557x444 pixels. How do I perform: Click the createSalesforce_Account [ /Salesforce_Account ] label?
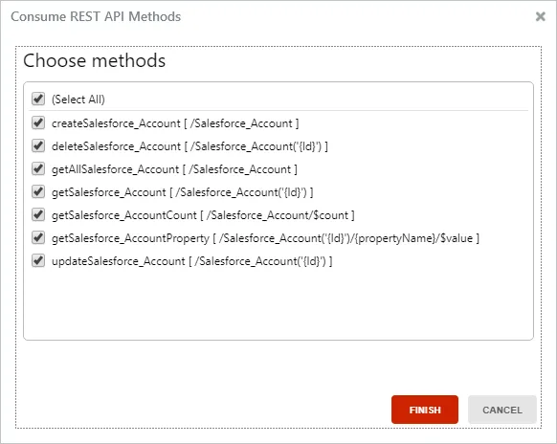click(175, 123)
